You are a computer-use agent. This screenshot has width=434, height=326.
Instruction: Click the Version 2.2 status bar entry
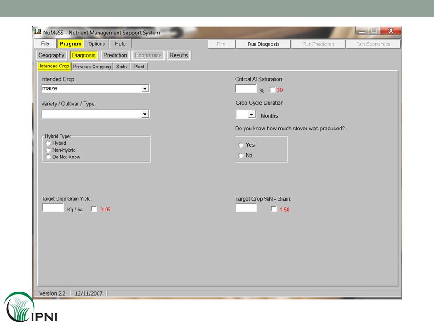click(52, 293)
